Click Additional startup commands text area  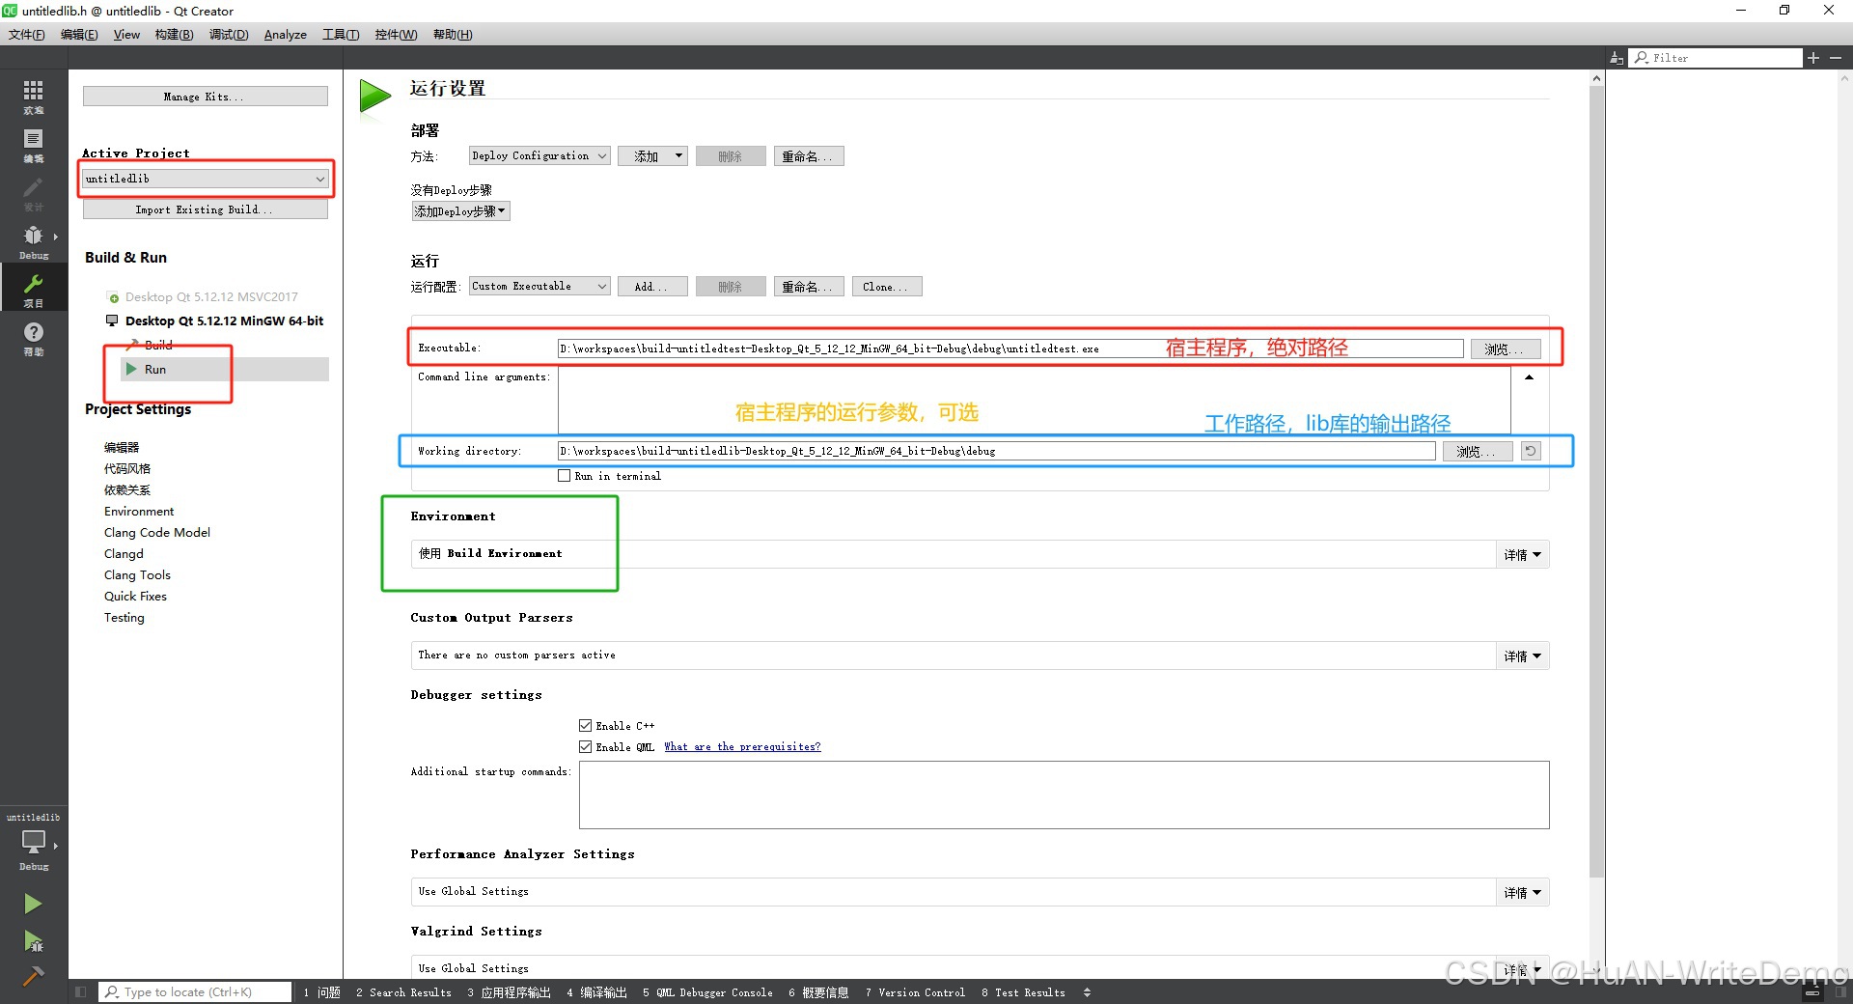click(x=1065, y=795)
